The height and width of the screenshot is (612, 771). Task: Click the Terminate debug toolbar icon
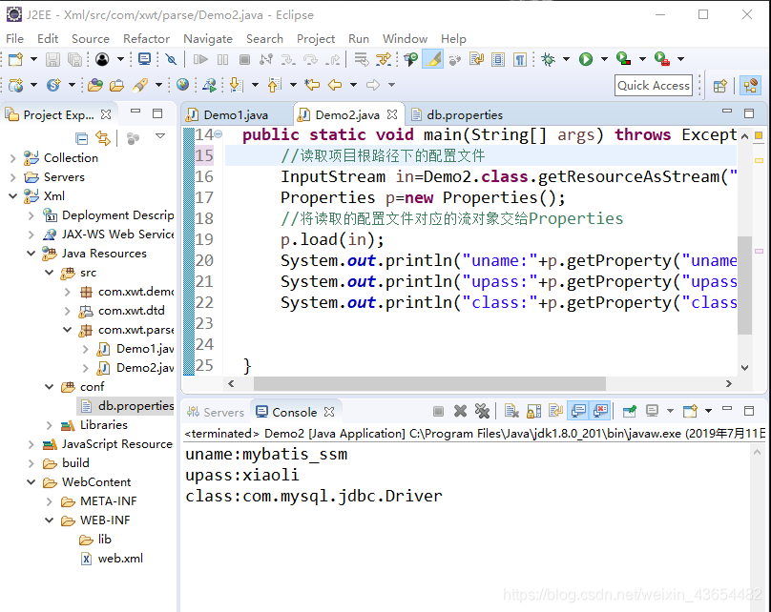click(x=244, y=59)
